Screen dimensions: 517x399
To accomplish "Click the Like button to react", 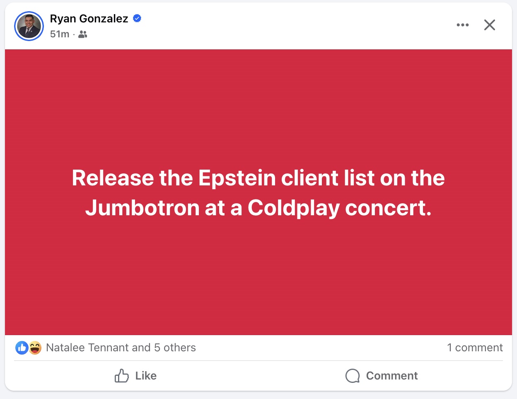I will point(135,376).
